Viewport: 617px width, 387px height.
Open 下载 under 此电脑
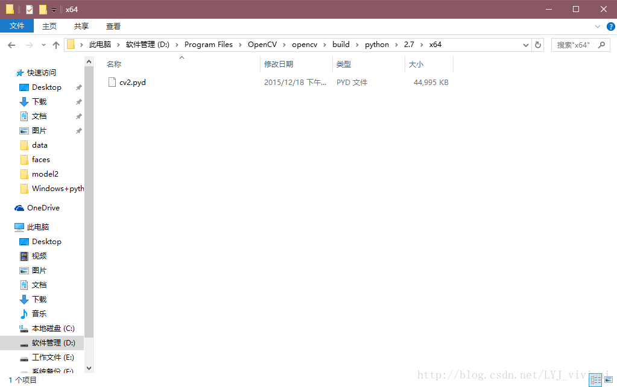point(39,300)
